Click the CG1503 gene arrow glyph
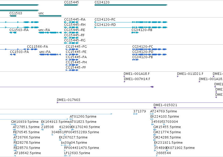 coord(13,16)
